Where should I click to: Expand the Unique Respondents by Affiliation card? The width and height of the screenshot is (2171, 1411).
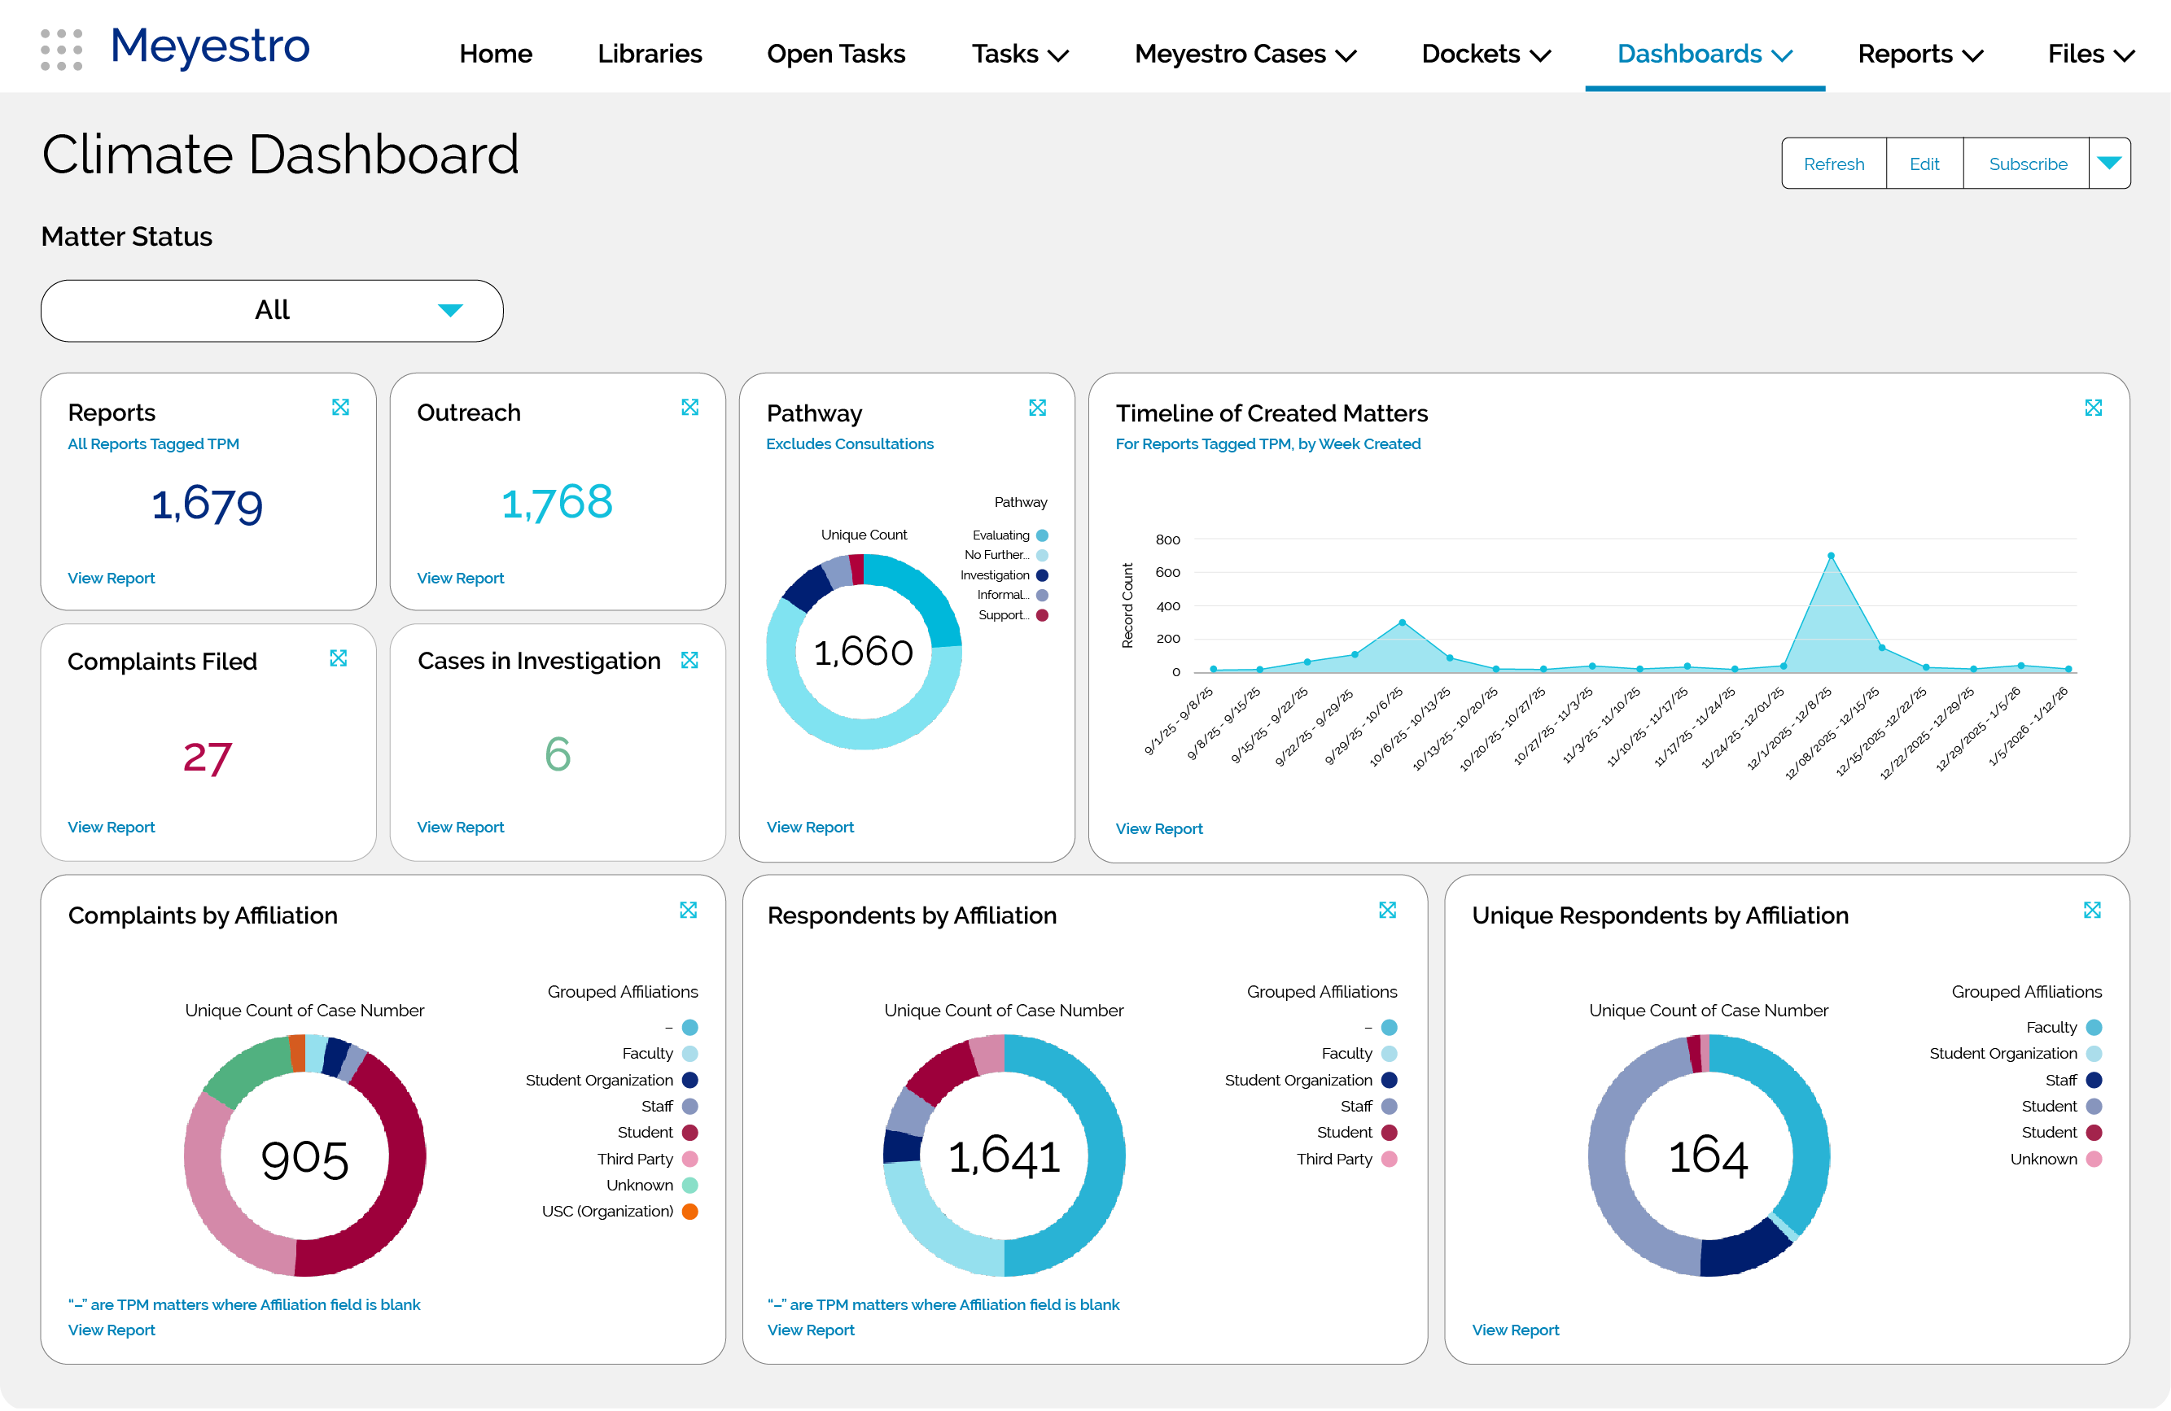click(x=2092, y=910)
